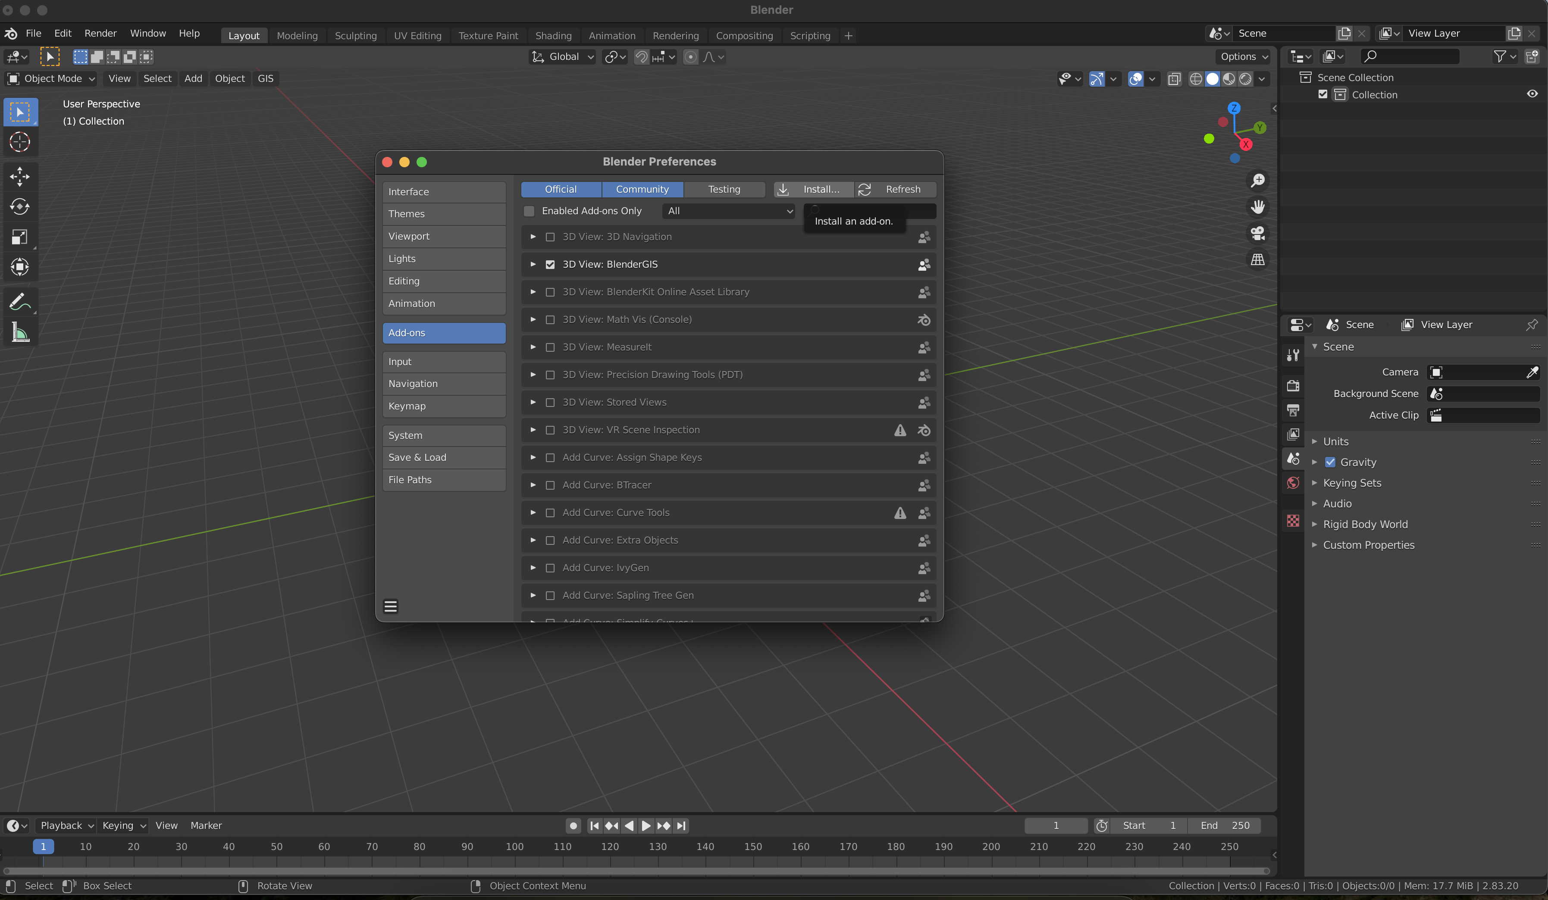Toggle the Gravity checkbox in Scene
The image size is (1548, 900).
pos(1330,462)
